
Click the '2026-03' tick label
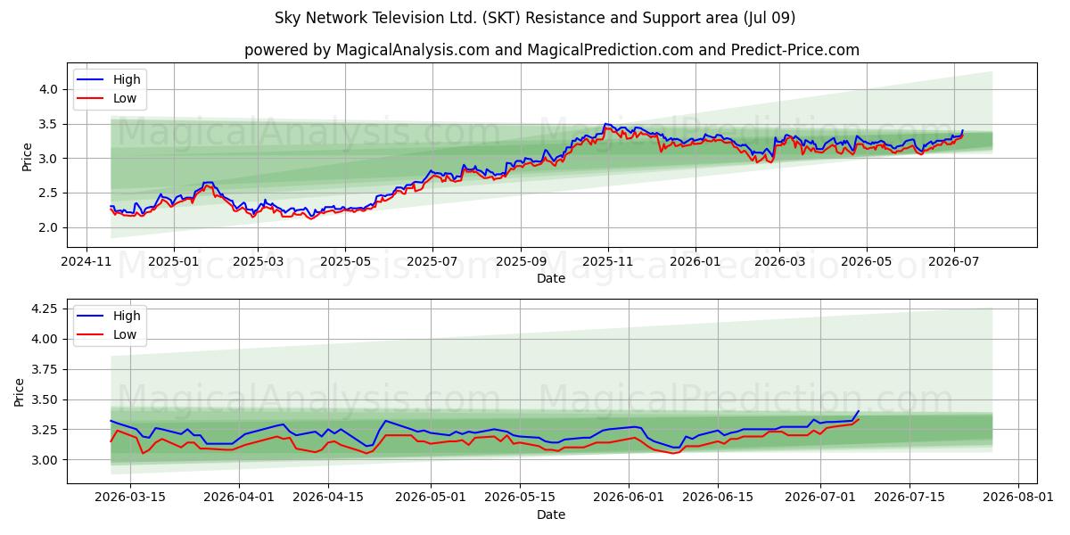[779, 261]
